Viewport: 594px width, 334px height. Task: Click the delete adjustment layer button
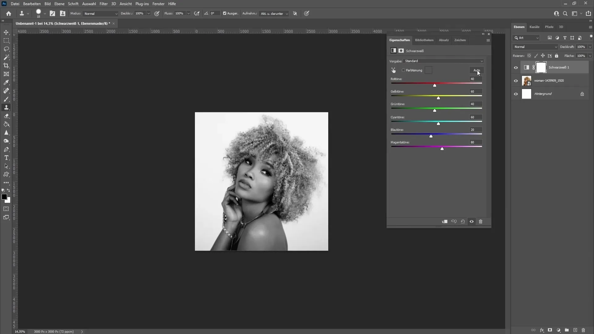[481, 221]
